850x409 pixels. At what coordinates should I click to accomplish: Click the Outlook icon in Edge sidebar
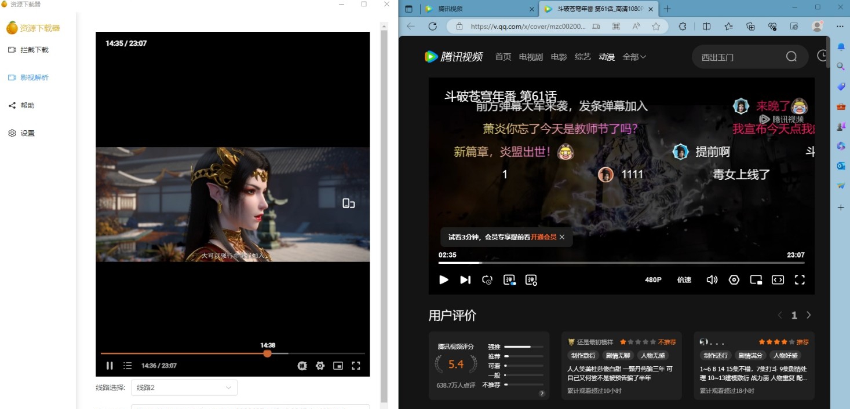tap(841, 165)
